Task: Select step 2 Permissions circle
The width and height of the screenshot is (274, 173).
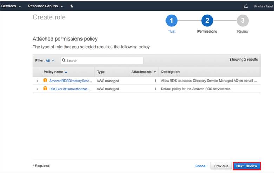Action: 207,21
